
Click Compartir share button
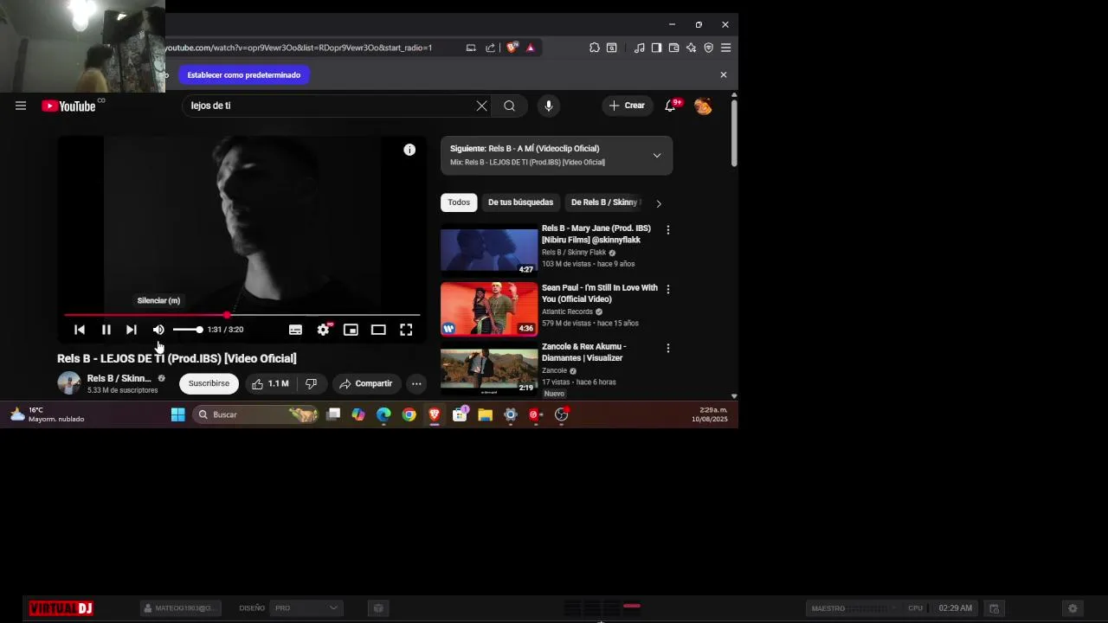[x=366, y=383]
